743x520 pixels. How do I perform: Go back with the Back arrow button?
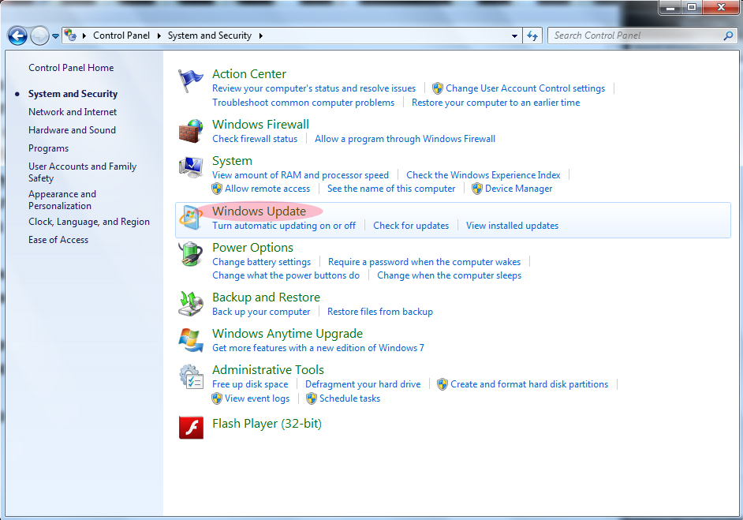click(x=17, y=36)
